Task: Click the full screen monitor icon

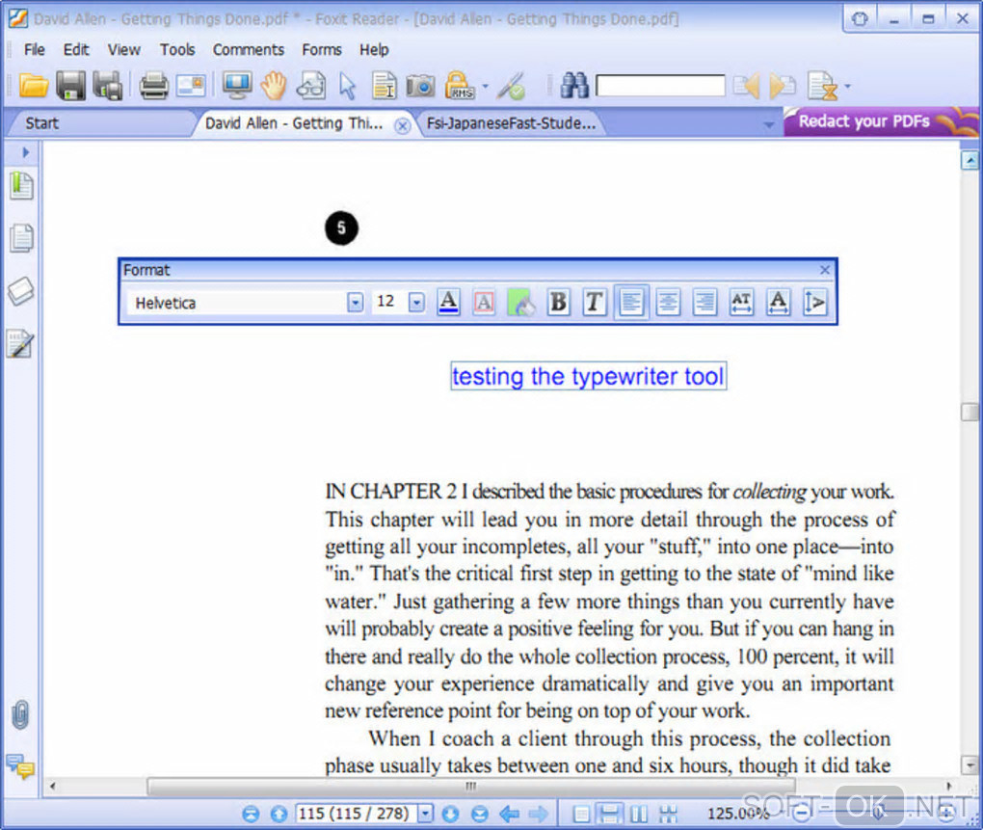Action: [237, 85]
